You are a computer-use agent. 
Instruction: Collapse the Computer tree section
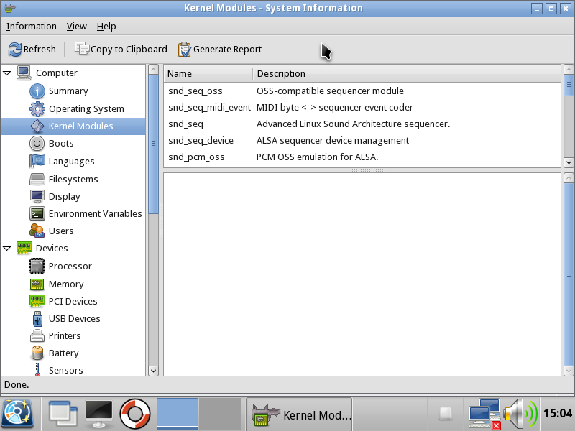[7, 73]
